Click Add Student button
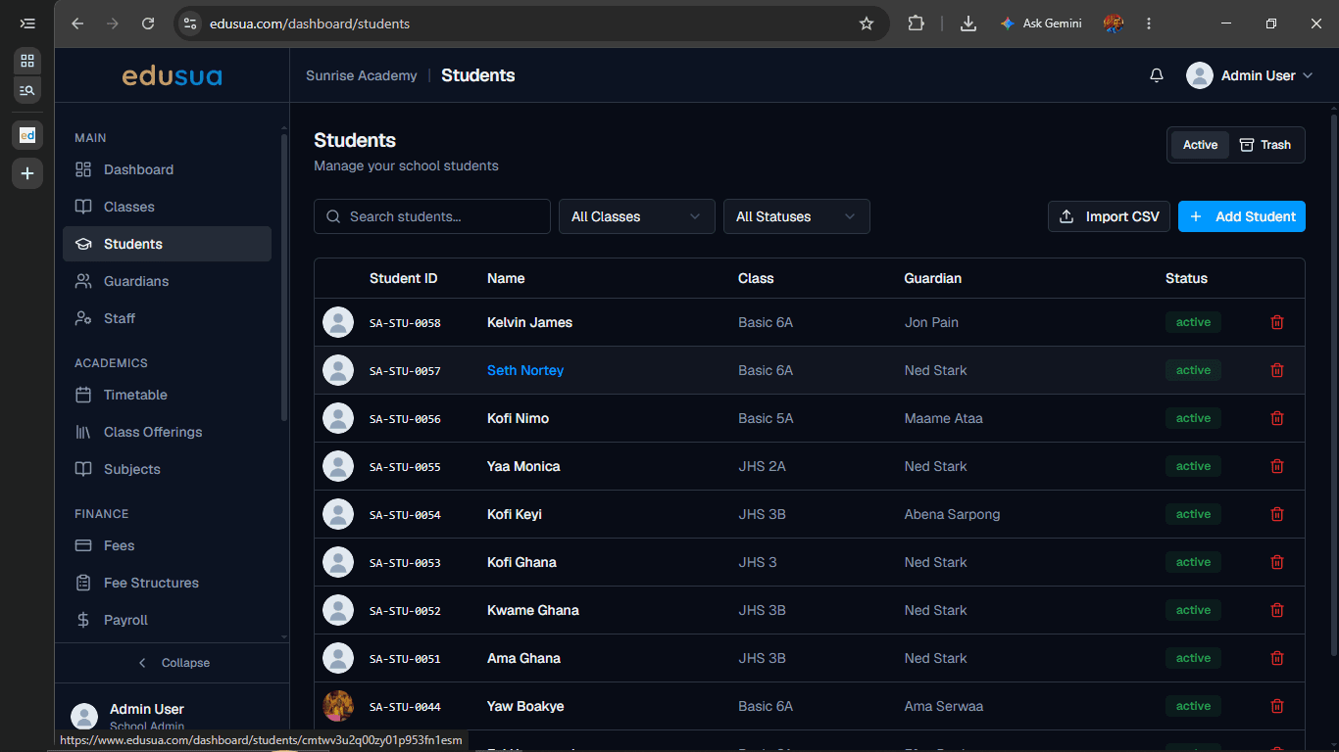Viewport: 1339px width, 752px height. point(1241,216)
